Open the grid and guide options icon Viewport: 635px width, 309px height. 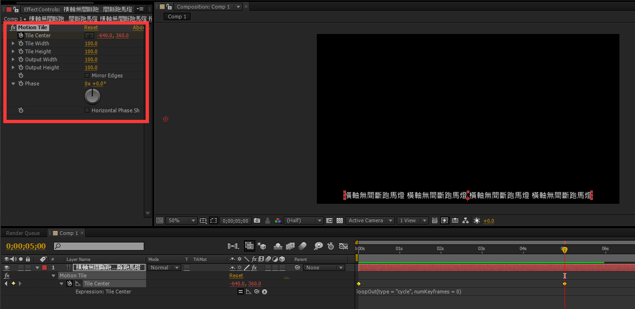203,220
